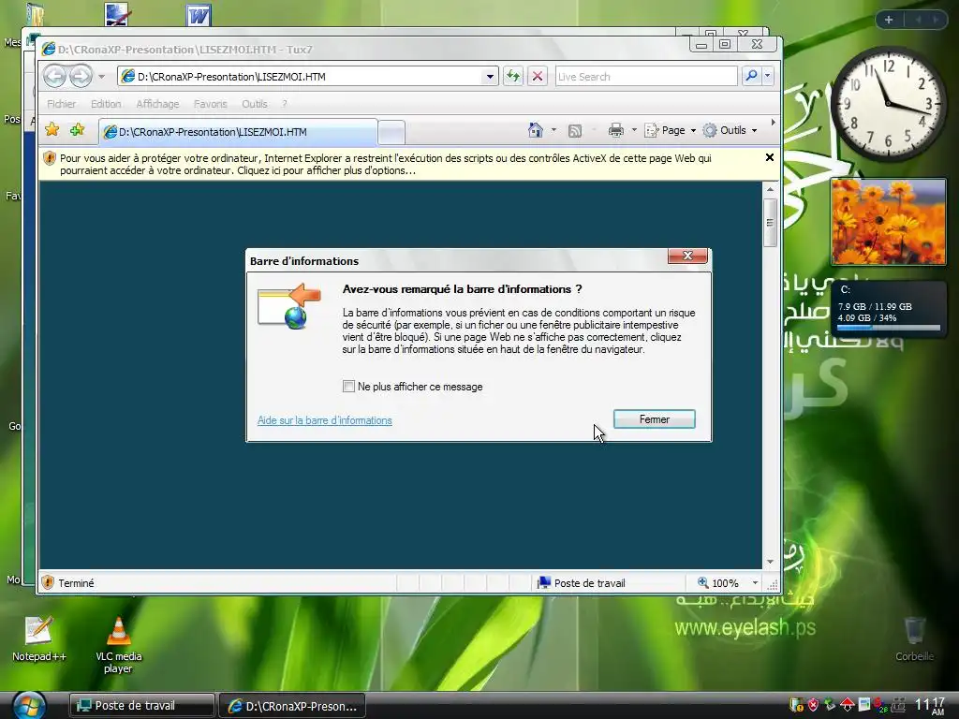Click the red up-arrow tray icon
Viewport: 959px width, 719px height.
(x=847, y=705)
